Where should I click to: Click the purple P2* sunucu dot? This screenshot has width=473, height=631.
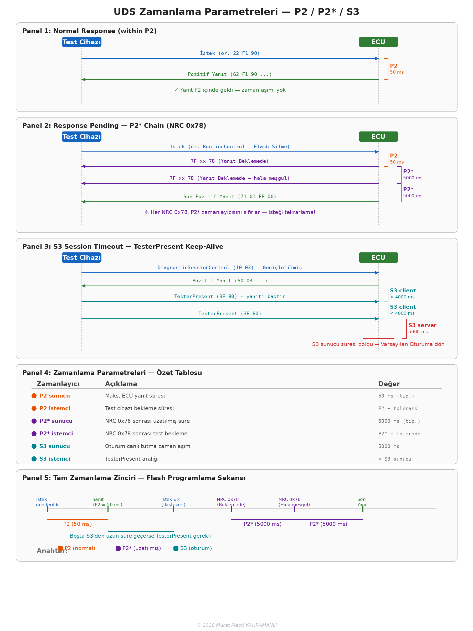(34, 421)
